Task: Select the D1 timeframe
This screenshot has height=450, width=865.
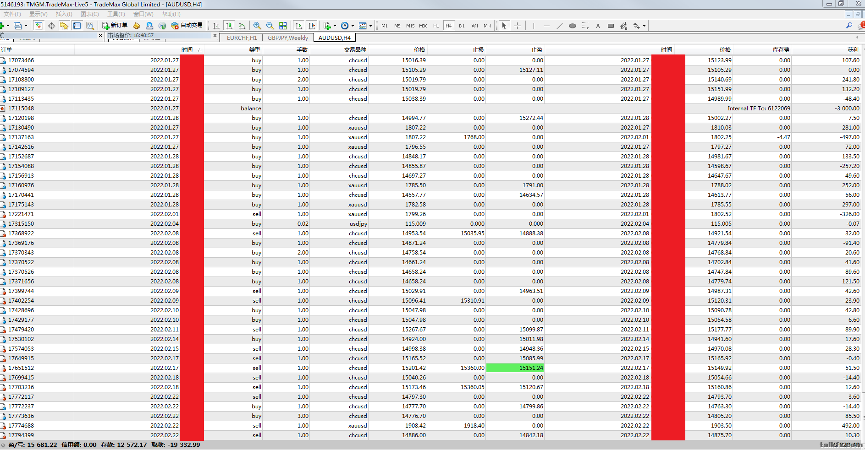Action: point(462,26)
